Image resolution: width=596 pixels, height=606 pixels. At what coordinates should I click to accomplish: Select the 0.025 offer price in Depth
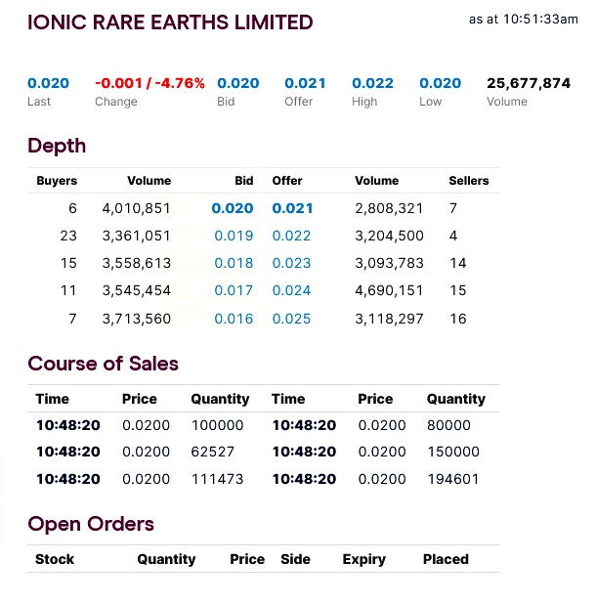coord(291,319)
